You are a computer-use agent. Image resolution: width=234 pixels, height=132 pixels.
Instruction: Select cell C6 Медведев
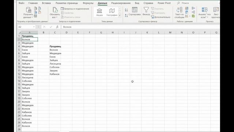[55, 53]
